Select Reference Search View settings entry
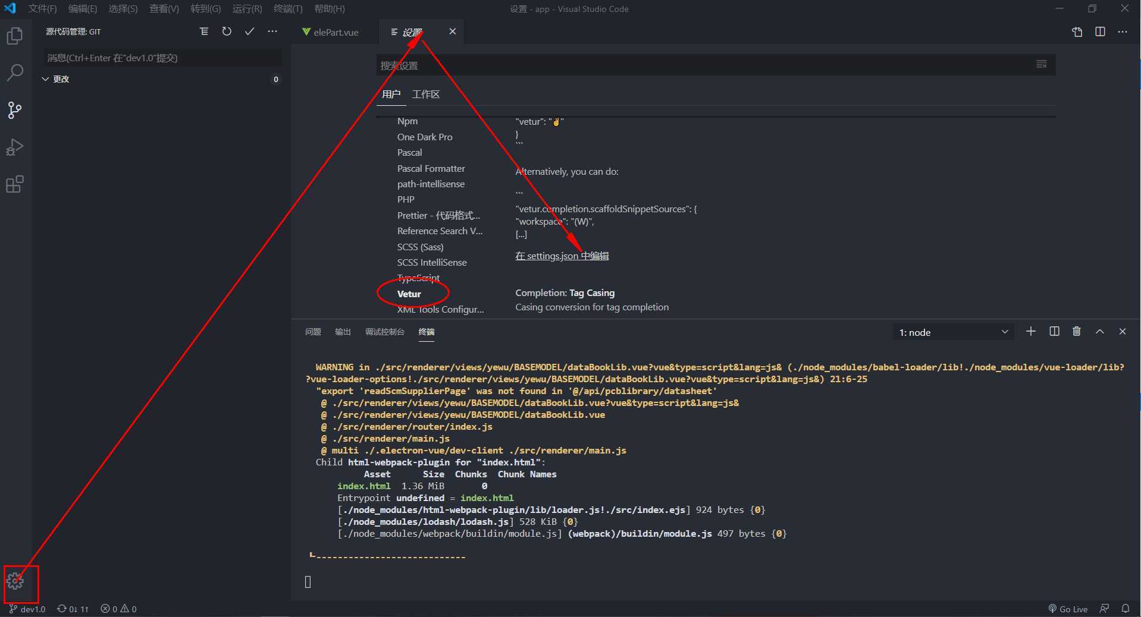 [x=440, y=231]
